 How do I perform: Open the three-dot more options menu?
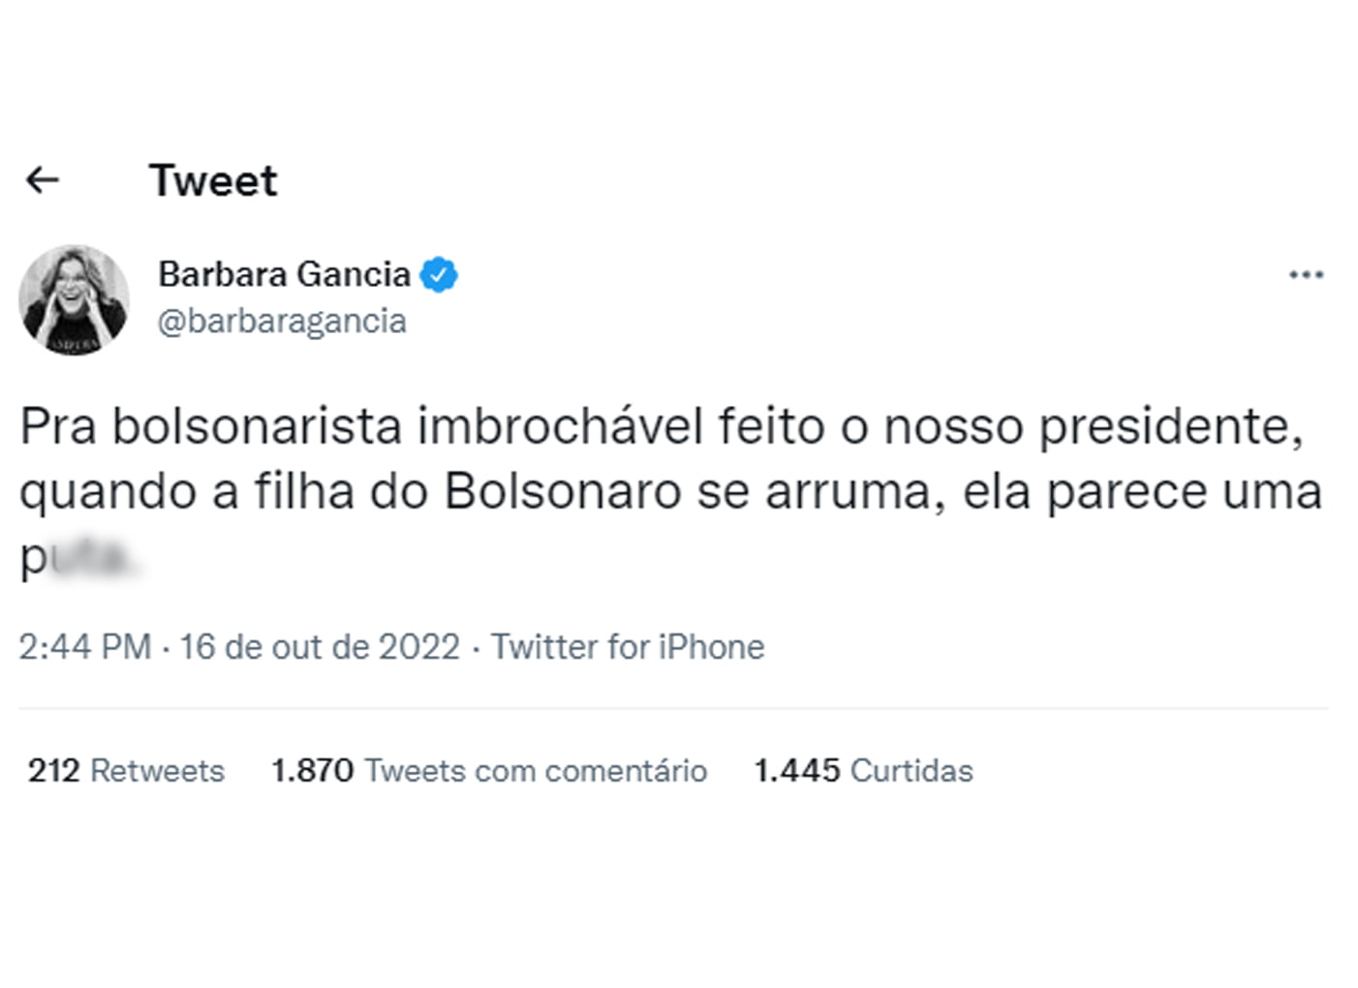(1306, 275)
